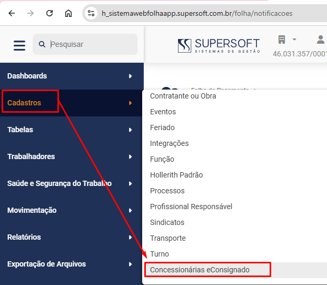Expand the Relatórios arrow

pos(131,237)
